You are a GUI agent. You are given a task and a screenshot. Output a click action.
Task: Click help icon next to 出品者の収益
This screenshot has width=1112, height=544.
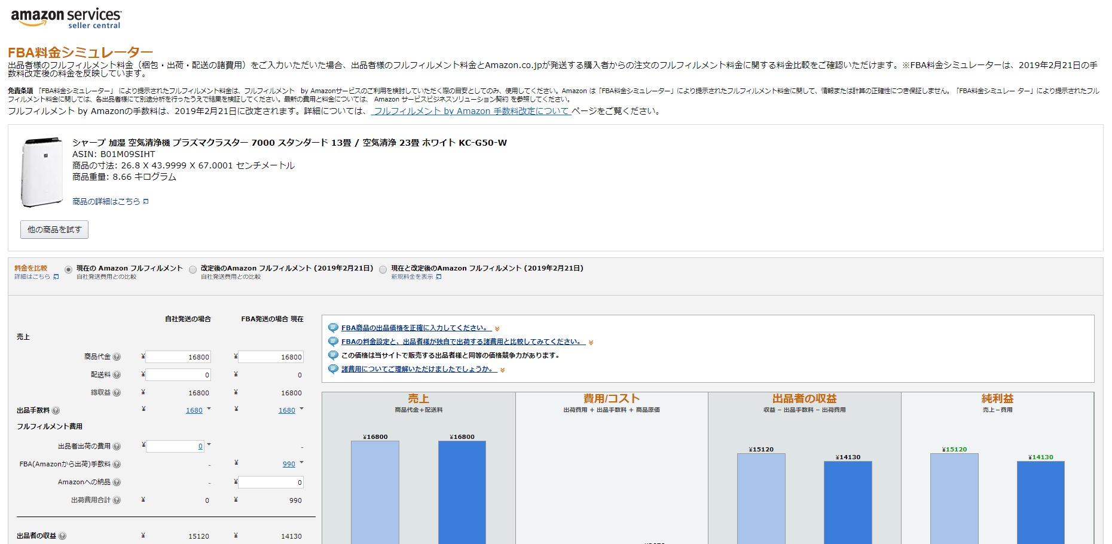(x=62, y=536)
